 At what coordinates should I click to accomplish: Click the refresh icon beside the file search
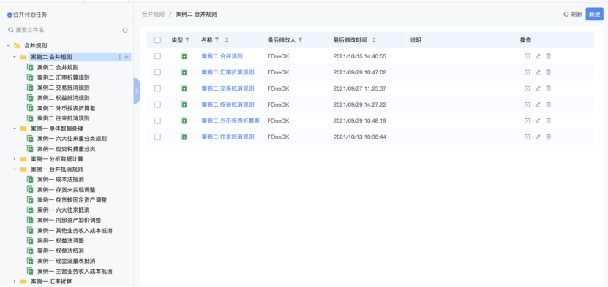click(125, 30)
